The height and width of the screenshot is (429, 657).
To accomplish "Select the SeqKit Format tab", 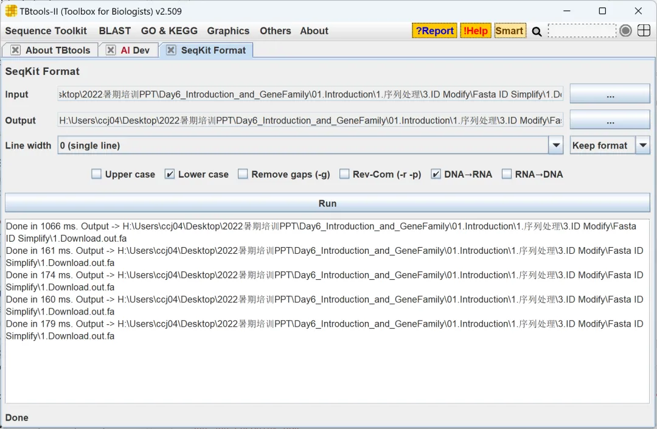I will click(214, 51).
